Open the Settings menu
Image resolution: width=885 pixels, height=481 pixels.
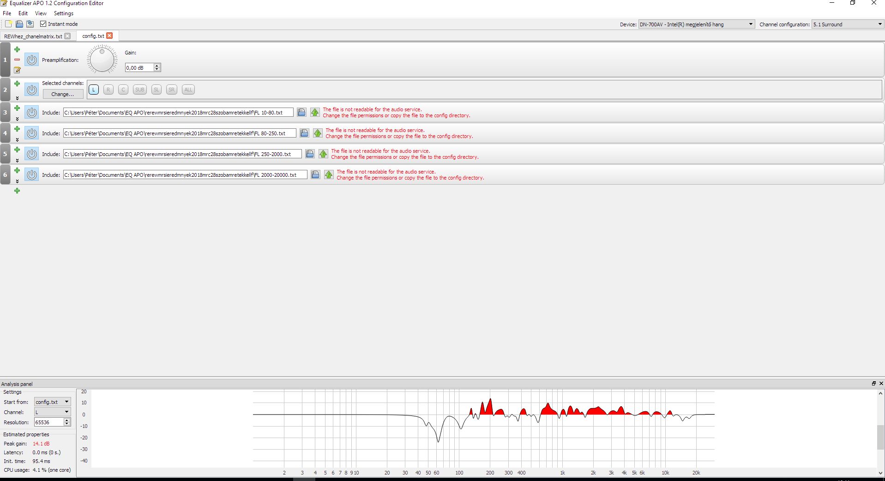pos(64,13)
